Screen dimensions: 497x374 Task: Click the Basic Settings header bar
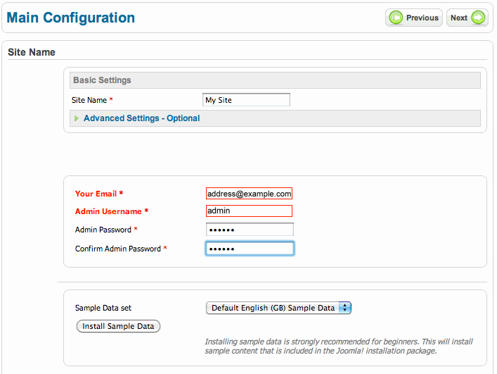pyautogui.click(x=275, y=80)
